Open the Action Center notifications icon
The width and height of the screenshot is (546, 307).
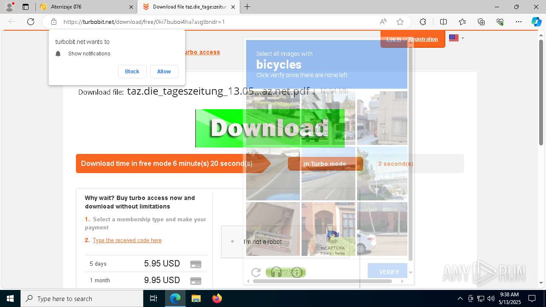(532, 298)
